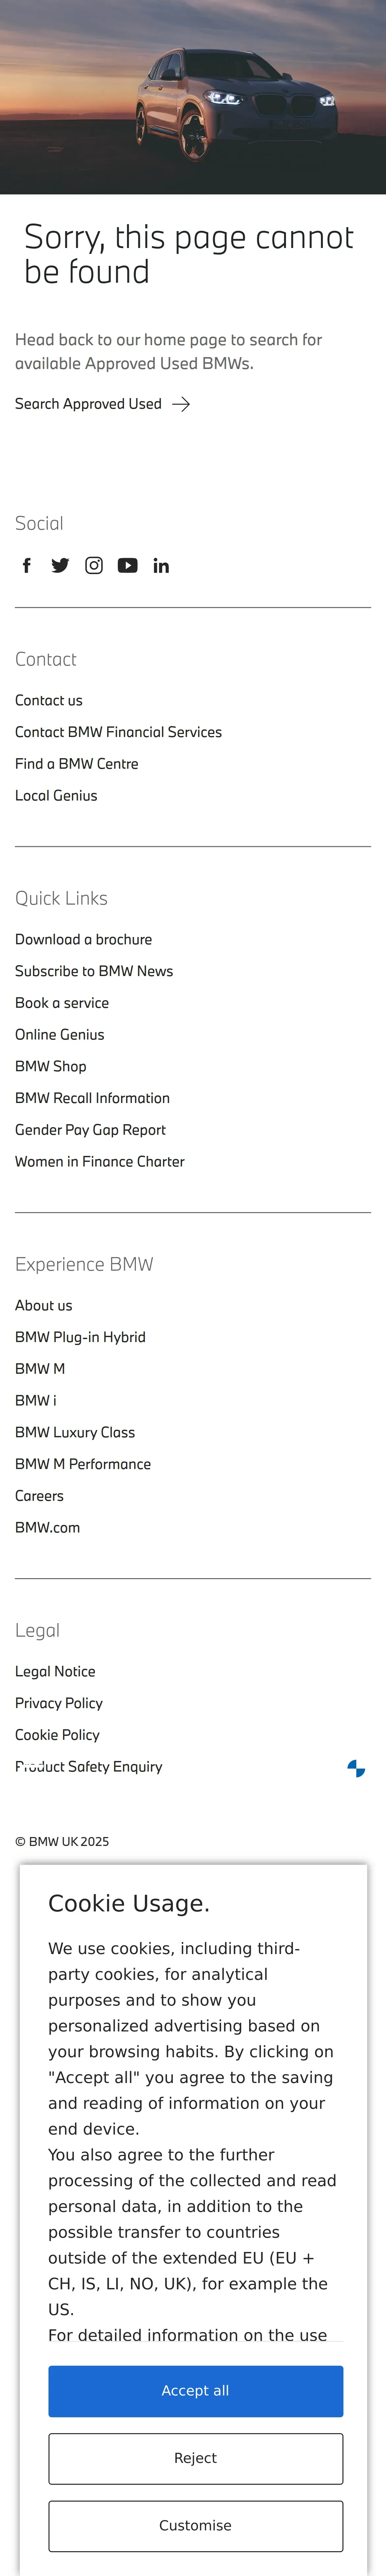The image size is (386, 2576).
Task: Select Book a service link
Action: pos(62,1003)
